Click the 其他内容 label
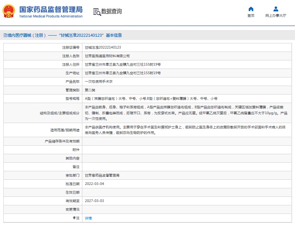The image size is (295, 225). click(x=72, y=158)
